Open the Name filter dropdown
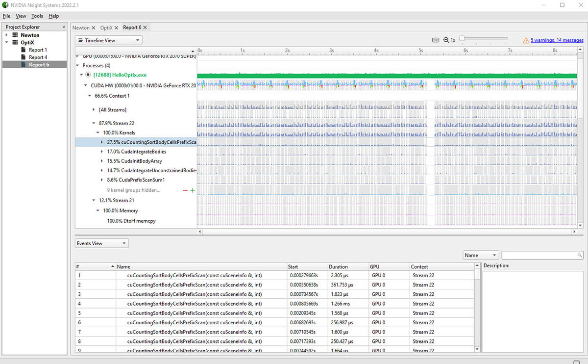The height and width of the screenshot is (364, 588). 481,256
